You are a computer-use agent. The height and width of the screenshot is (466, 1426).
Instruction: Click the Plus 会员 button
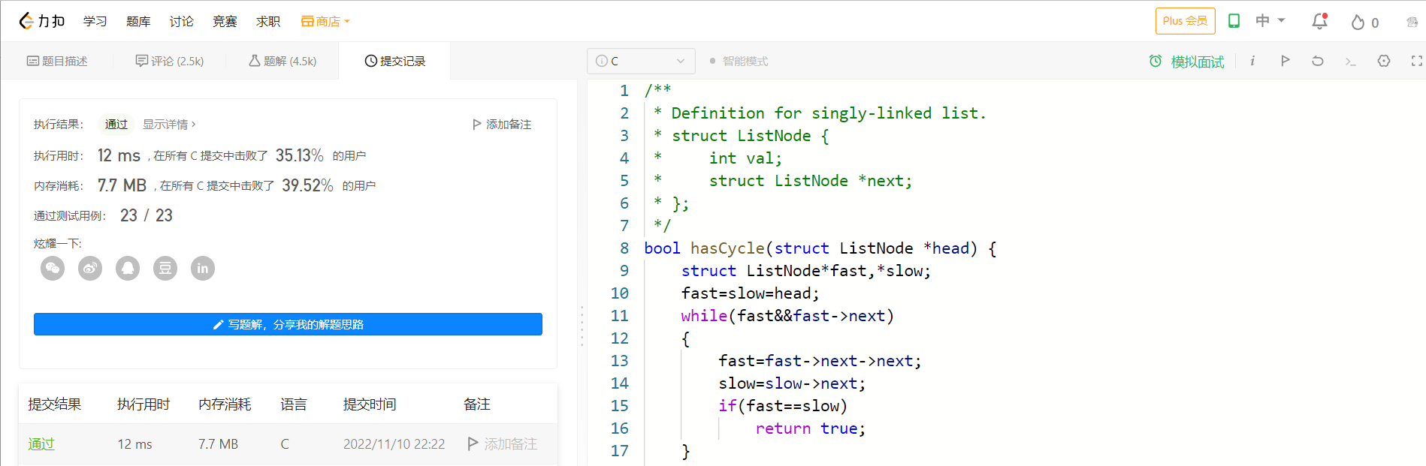pyautogui.click(x=1185, y=21)
